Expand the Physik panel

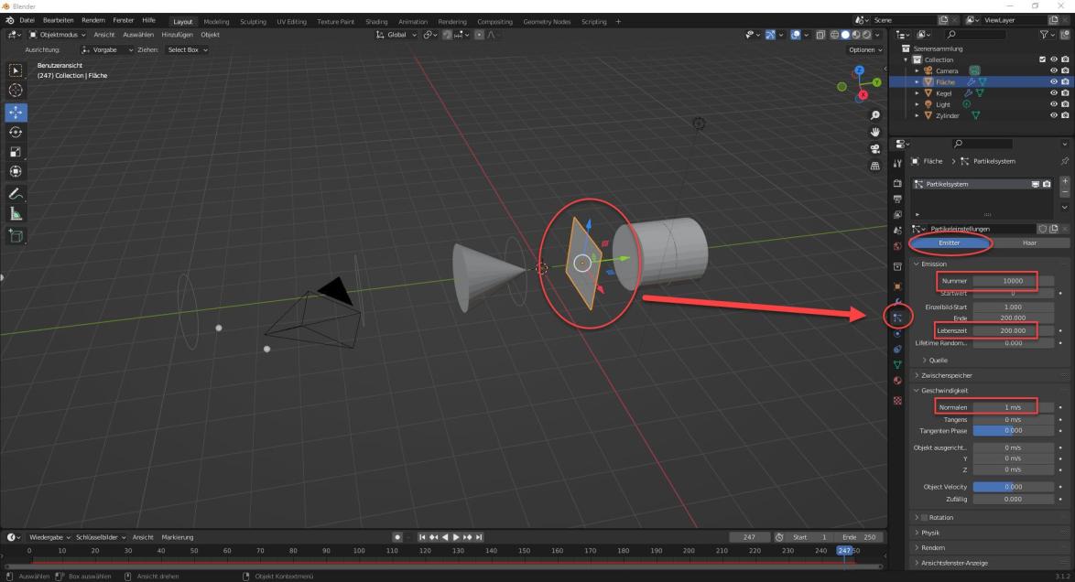(930, 533)
